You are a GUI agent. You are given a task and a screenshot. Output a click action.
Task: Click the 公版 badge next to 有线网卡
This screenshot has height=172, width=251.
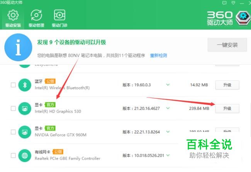click(x=58, y=152)
